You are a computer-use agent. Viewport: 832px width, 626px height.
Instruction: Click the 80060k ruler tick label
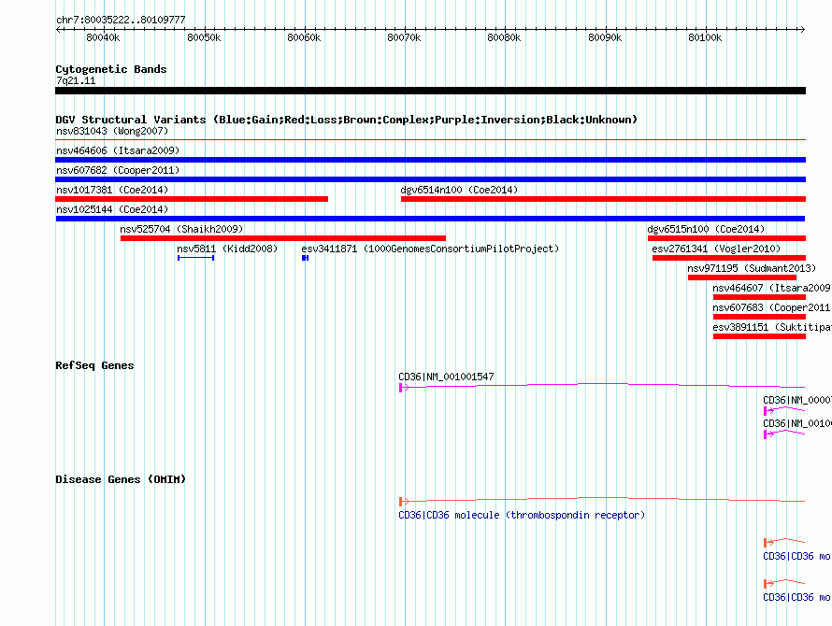click(x=304, y=37)
